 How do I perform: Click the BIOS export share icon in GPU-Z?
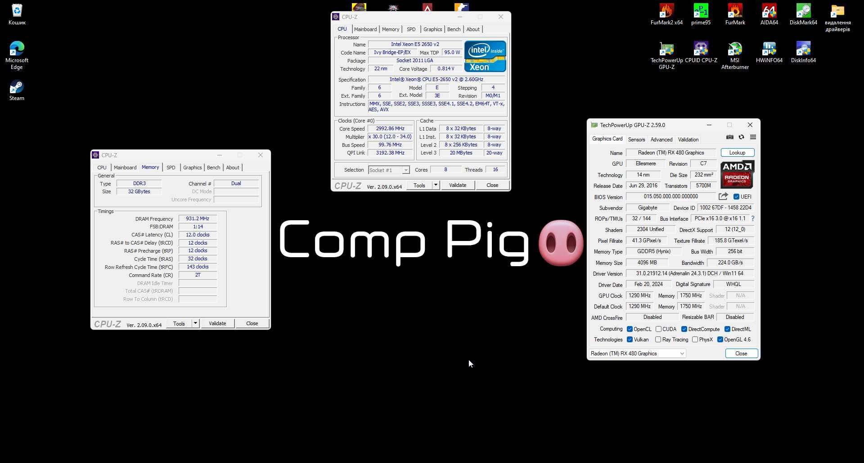(723, 196)
